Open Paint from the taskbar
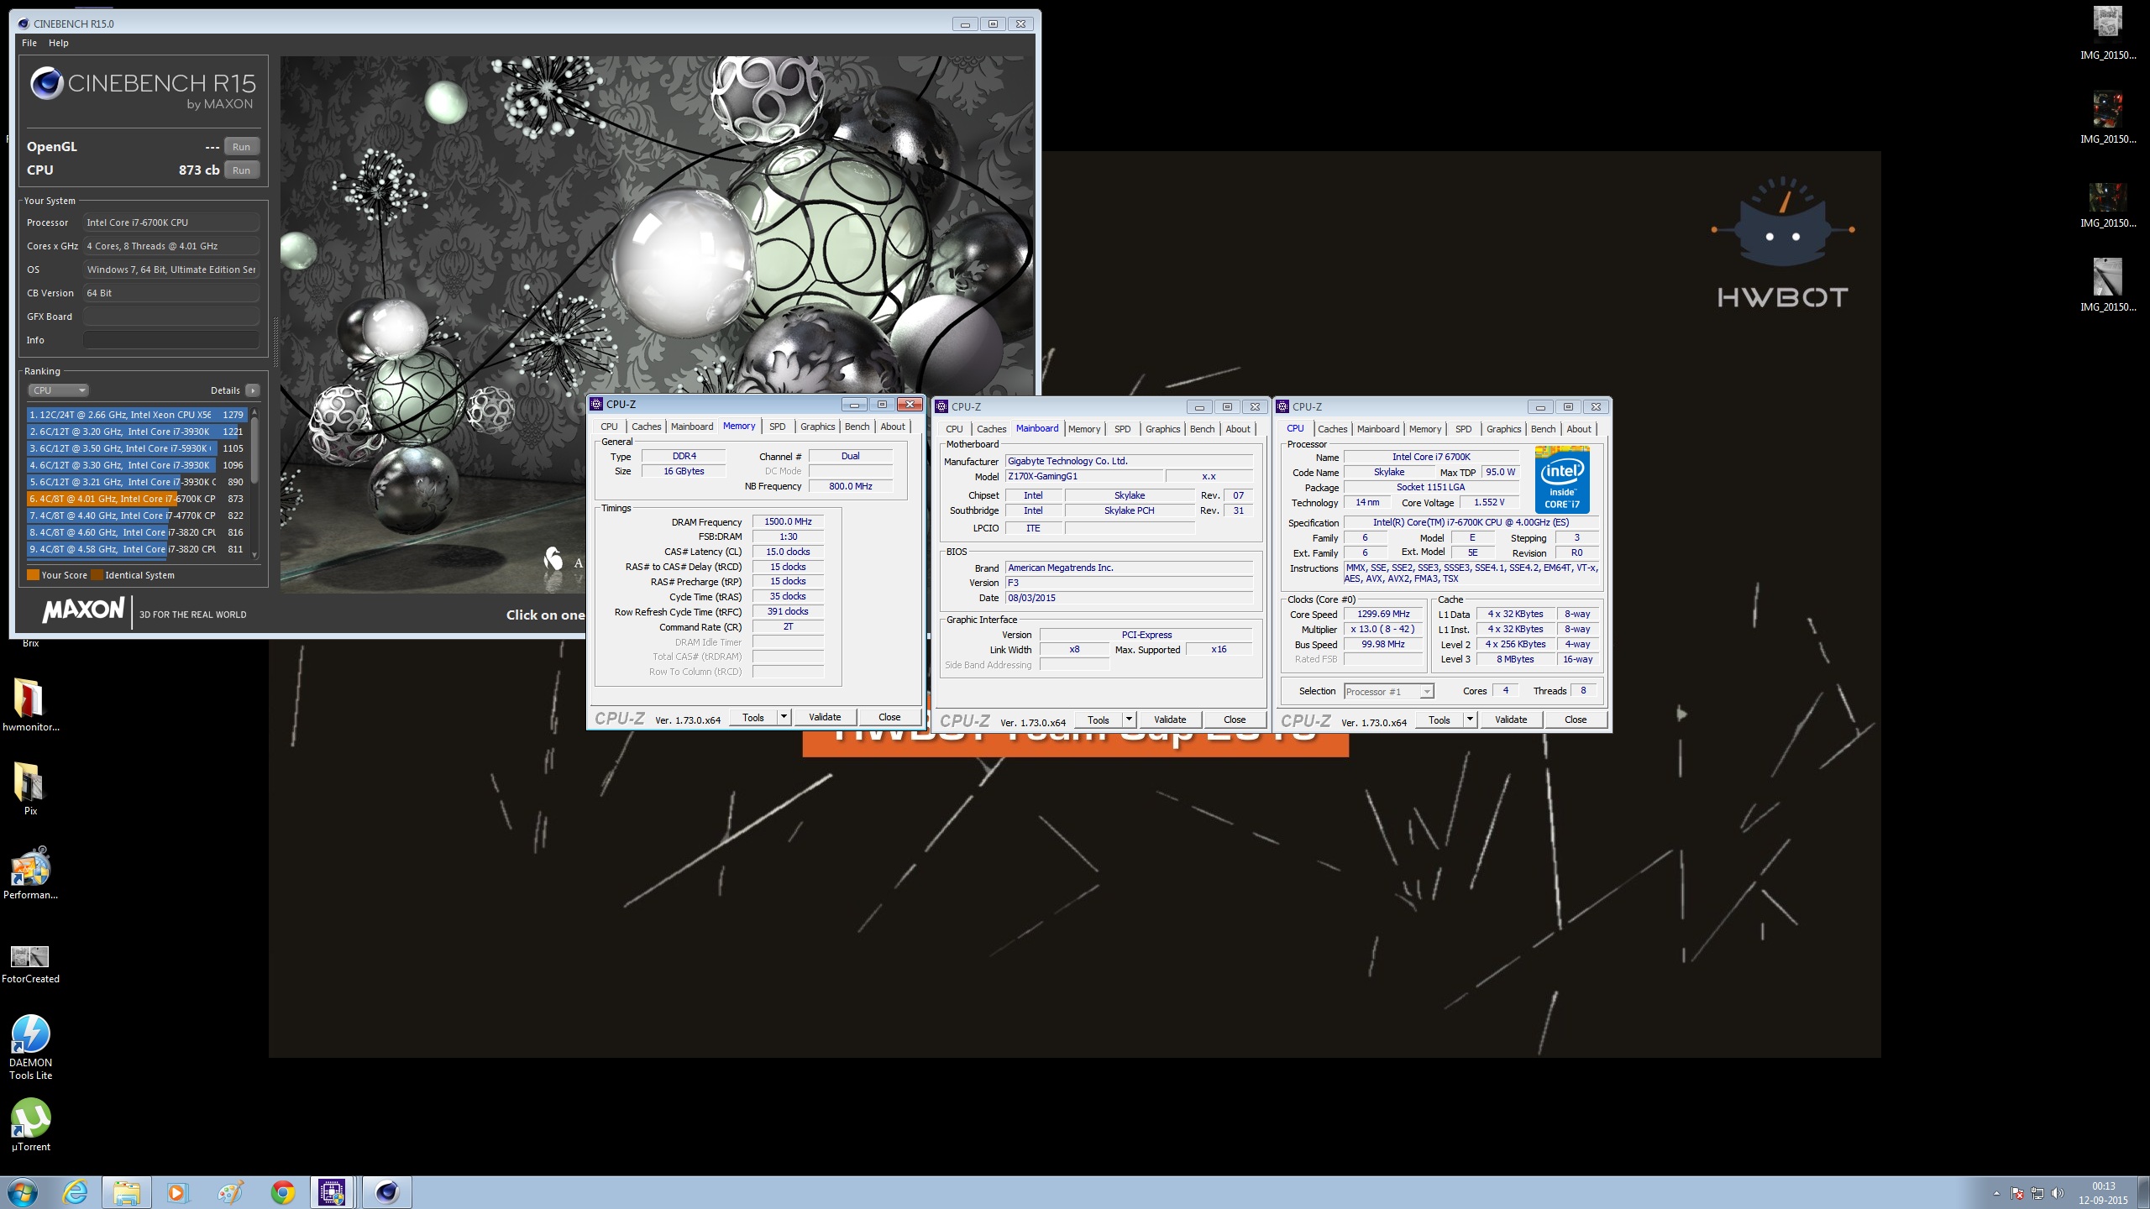 pos(230,1192)
